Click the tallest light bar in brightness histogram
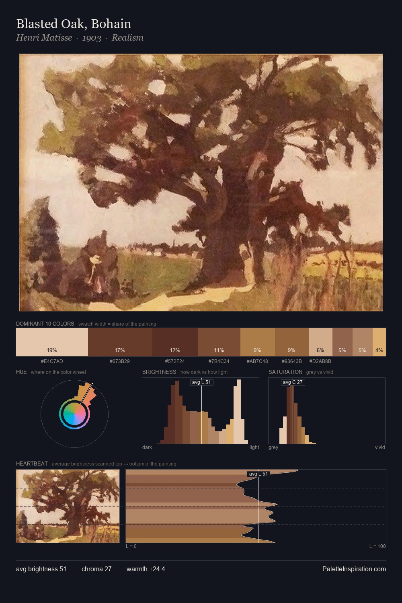This screenshot has width=402, height=603. [239, 412]
